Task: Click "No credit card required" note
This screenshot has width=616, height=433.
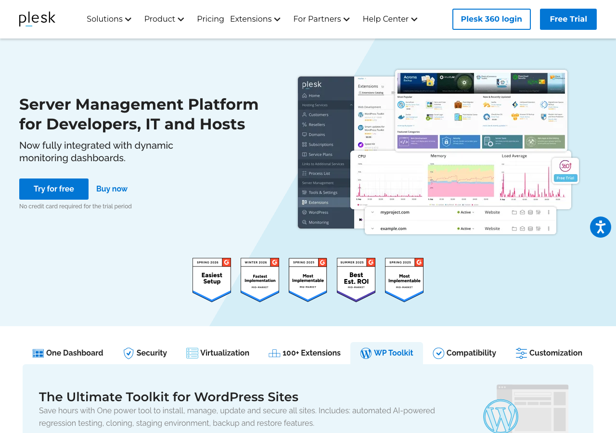Action: 76,206
